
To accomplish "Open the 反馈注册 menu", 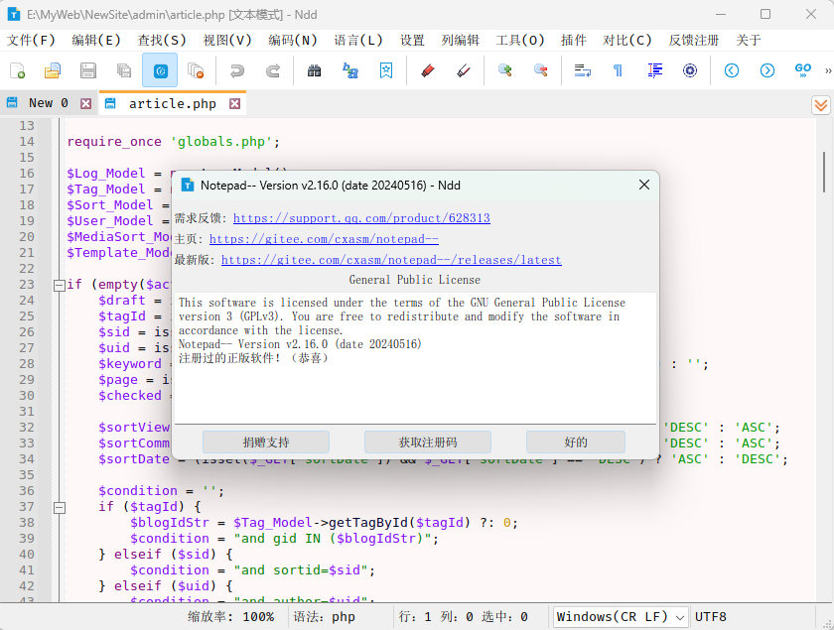I will pos(694,41).
